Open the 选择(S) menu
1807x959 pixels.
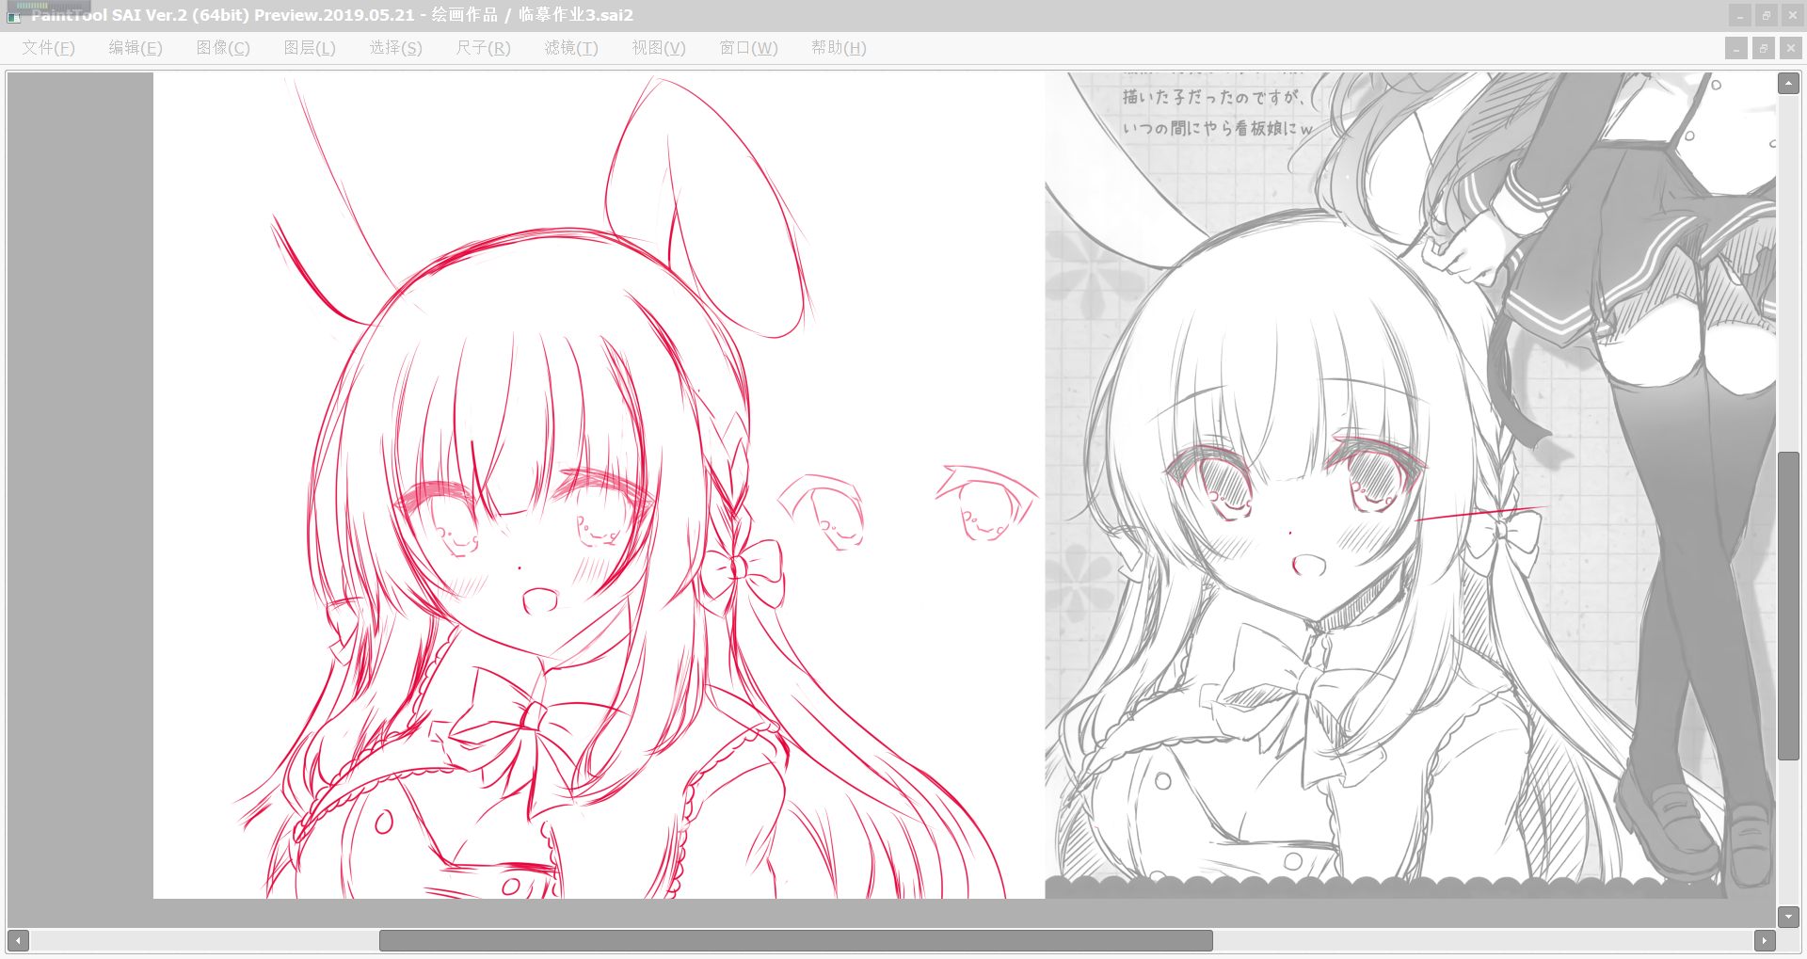click(396, 48)
